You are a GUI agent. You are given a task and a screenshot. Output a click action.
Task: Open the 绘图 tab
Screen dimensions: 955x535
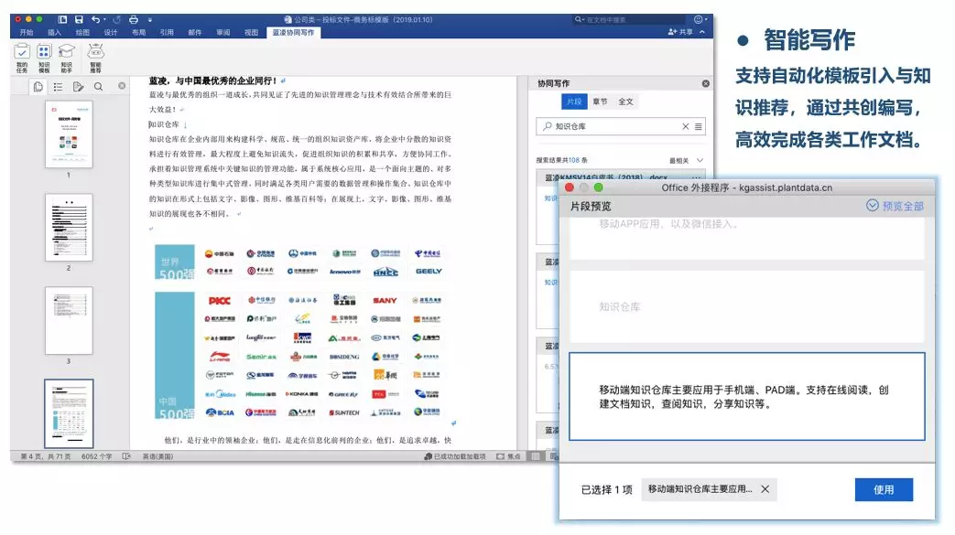(82, 32)
